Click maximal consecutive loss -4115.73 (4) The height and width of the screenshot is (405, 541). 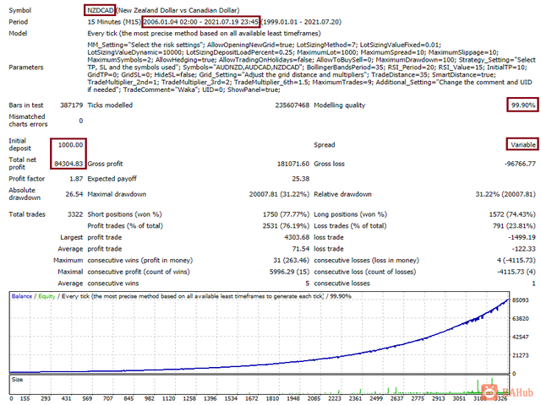tap(516, 272)
